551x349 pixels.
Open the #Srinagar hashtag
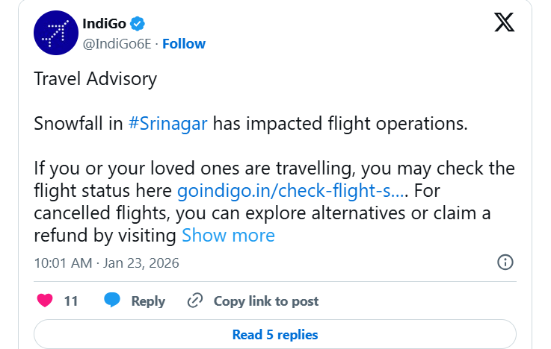168,123
